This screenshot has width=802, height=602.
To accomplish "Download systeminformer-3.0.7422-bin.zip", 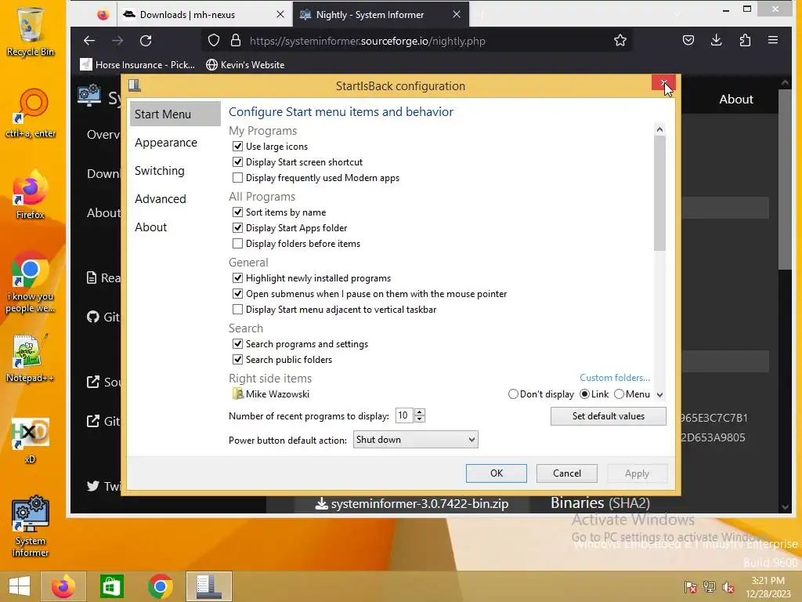I will click(412, 504).
